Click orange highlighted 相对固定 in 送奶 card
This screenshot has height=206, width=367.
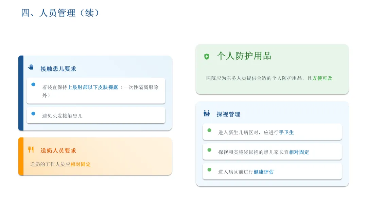coord(81,164)
